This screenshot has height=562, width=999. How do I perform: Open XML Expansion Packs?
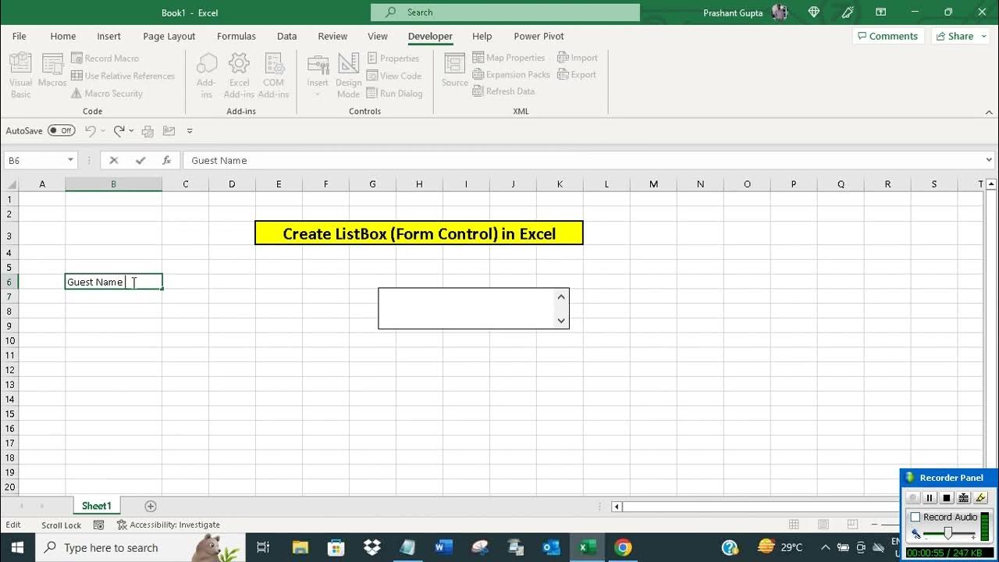coord(511,75)
